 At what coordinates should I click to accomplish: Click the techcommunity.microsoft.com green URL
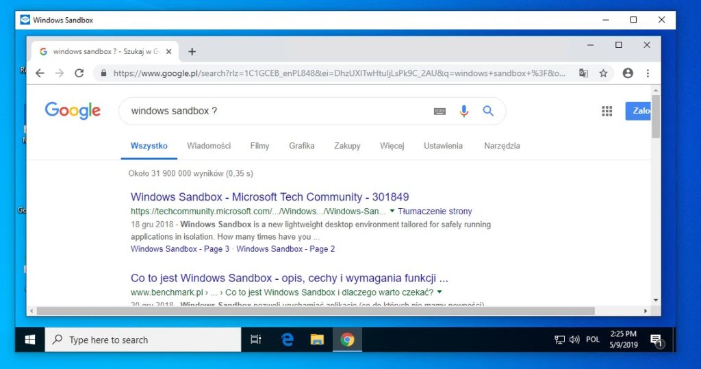258,211
